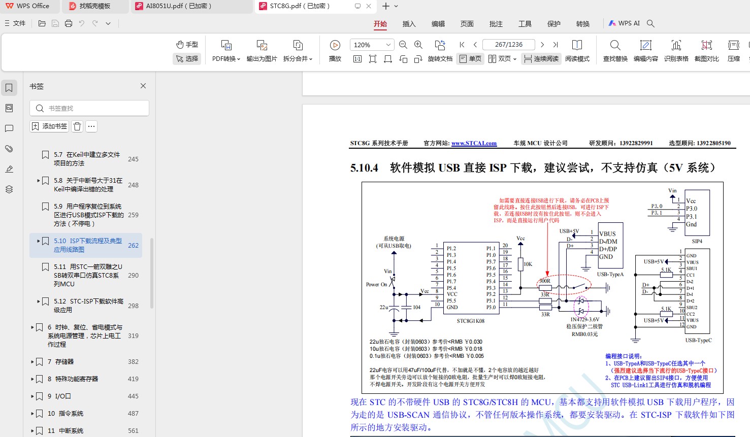
Task: Open a new tab with plus button
Action: pyautogui.click(x=386, y=6)
